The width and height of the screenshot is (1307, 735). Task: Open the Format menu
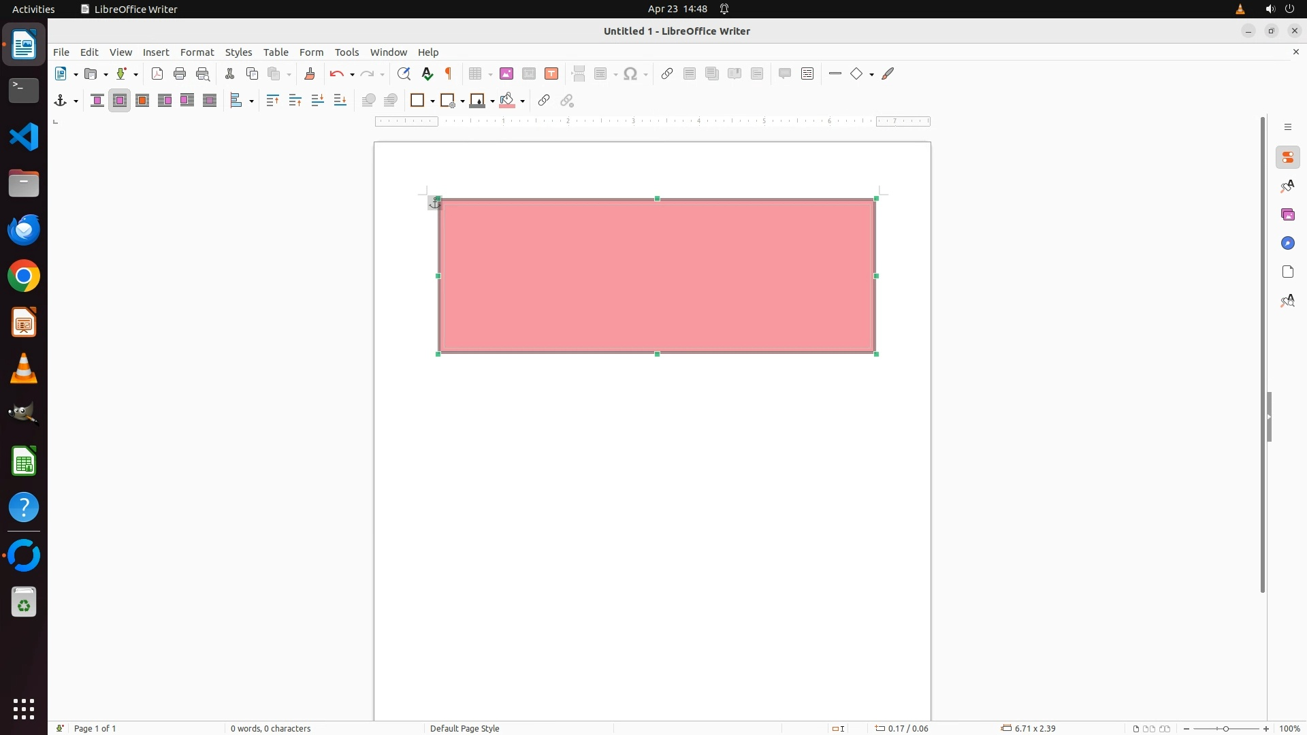(197, 52)
